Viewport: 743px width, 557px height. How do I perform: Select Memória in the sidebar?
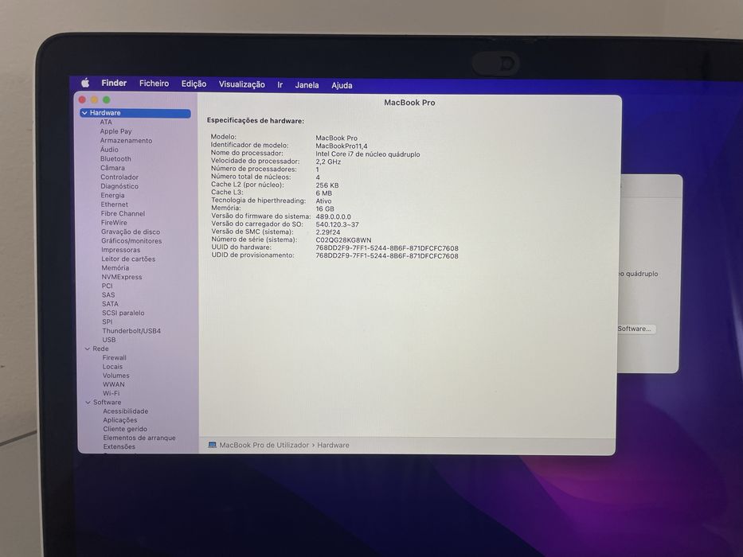click(115, 267)
